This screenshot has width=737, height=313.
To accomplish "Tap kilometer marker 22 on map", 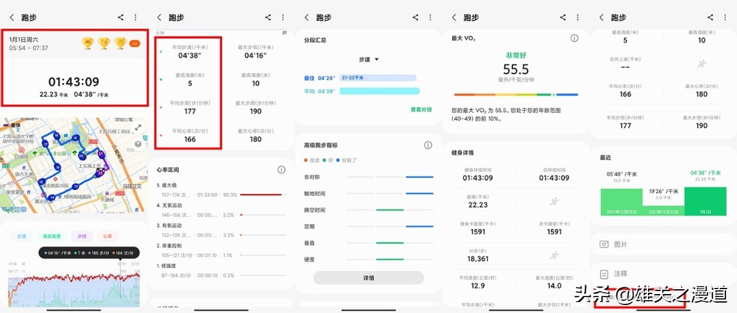I will click(99, 174).
